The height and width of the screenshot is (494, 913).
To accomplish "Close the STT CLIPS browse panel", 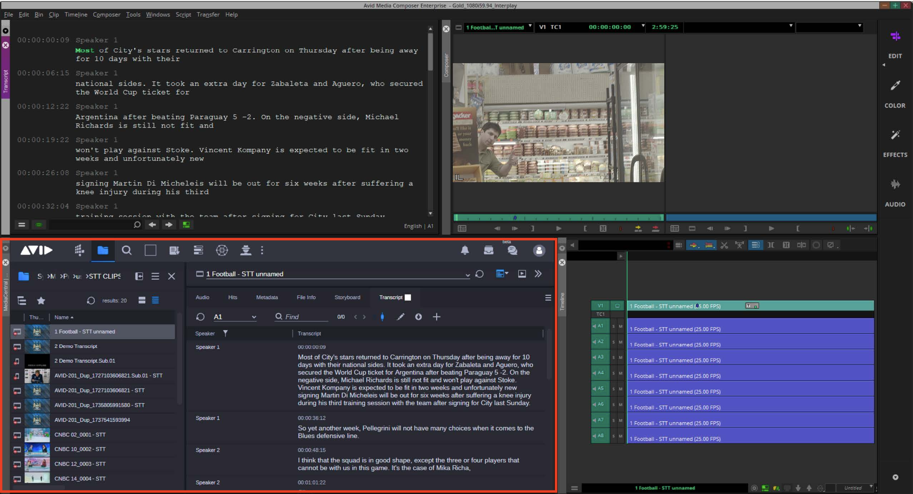I will click(x=172, y=276).
